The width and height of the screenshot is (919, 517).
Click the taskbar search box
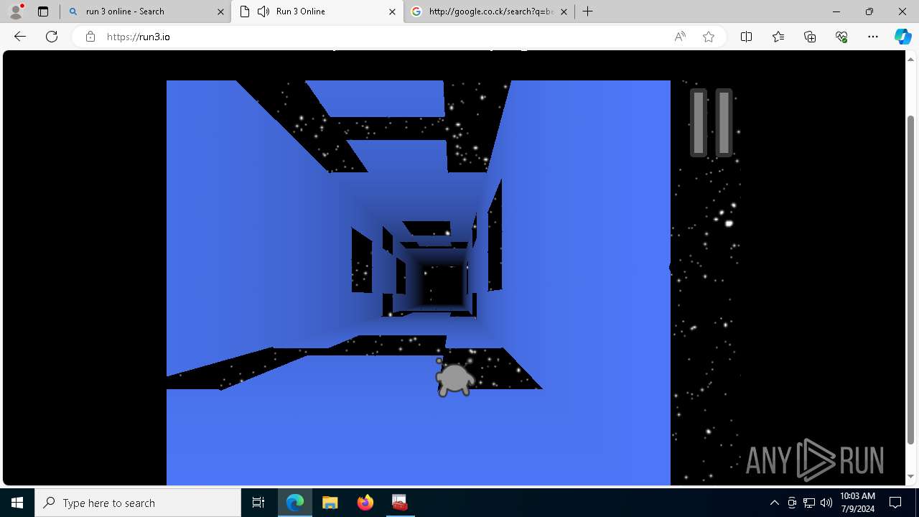pyautogui.click(x=138, y=503)
